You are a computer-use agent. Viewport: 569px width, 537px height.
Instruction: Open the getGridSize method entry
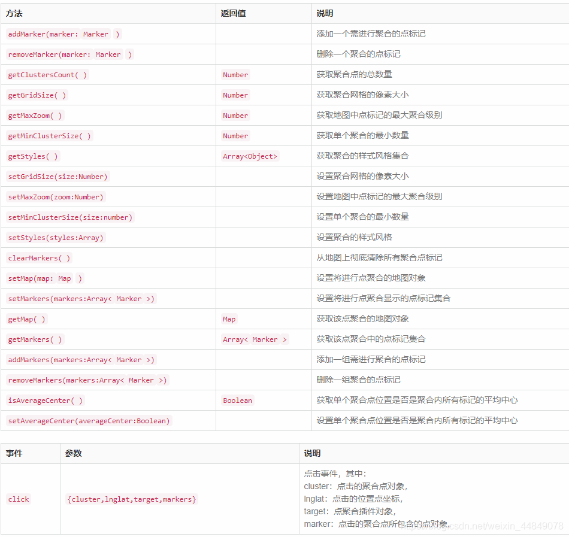pos(36,95)
